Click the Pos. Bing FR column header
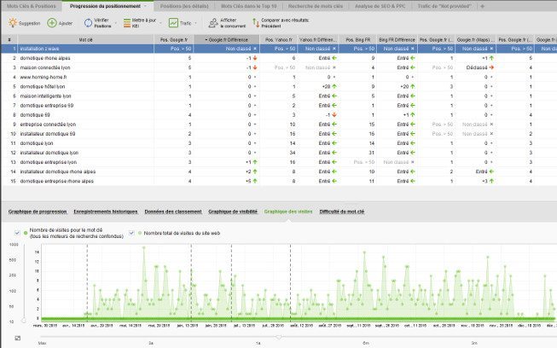The width and height of the screenshot is (557, 348). click(357, 40)
